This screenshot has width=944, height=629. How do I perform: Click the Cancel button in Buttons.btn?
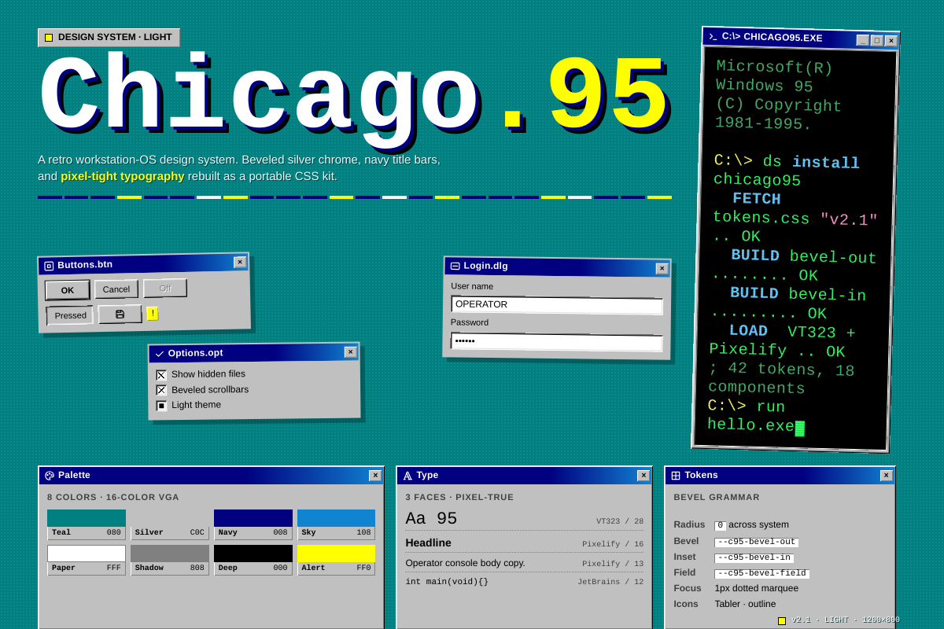pyautogui.click(x=116, y=289)
